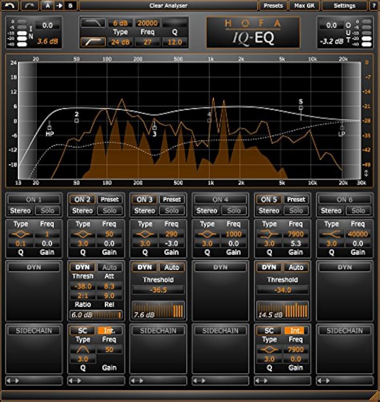Toggle band 2 sidechain Int. button
The height and width of the screenshot is (402, 380).
click(109, 331)
